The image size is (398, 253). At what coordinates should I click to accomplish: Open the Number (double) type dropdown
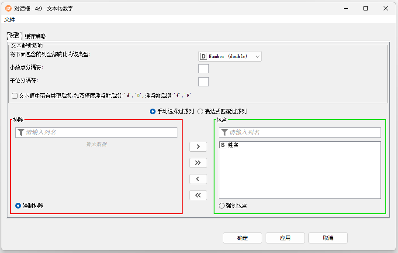(x=230, y=56)
